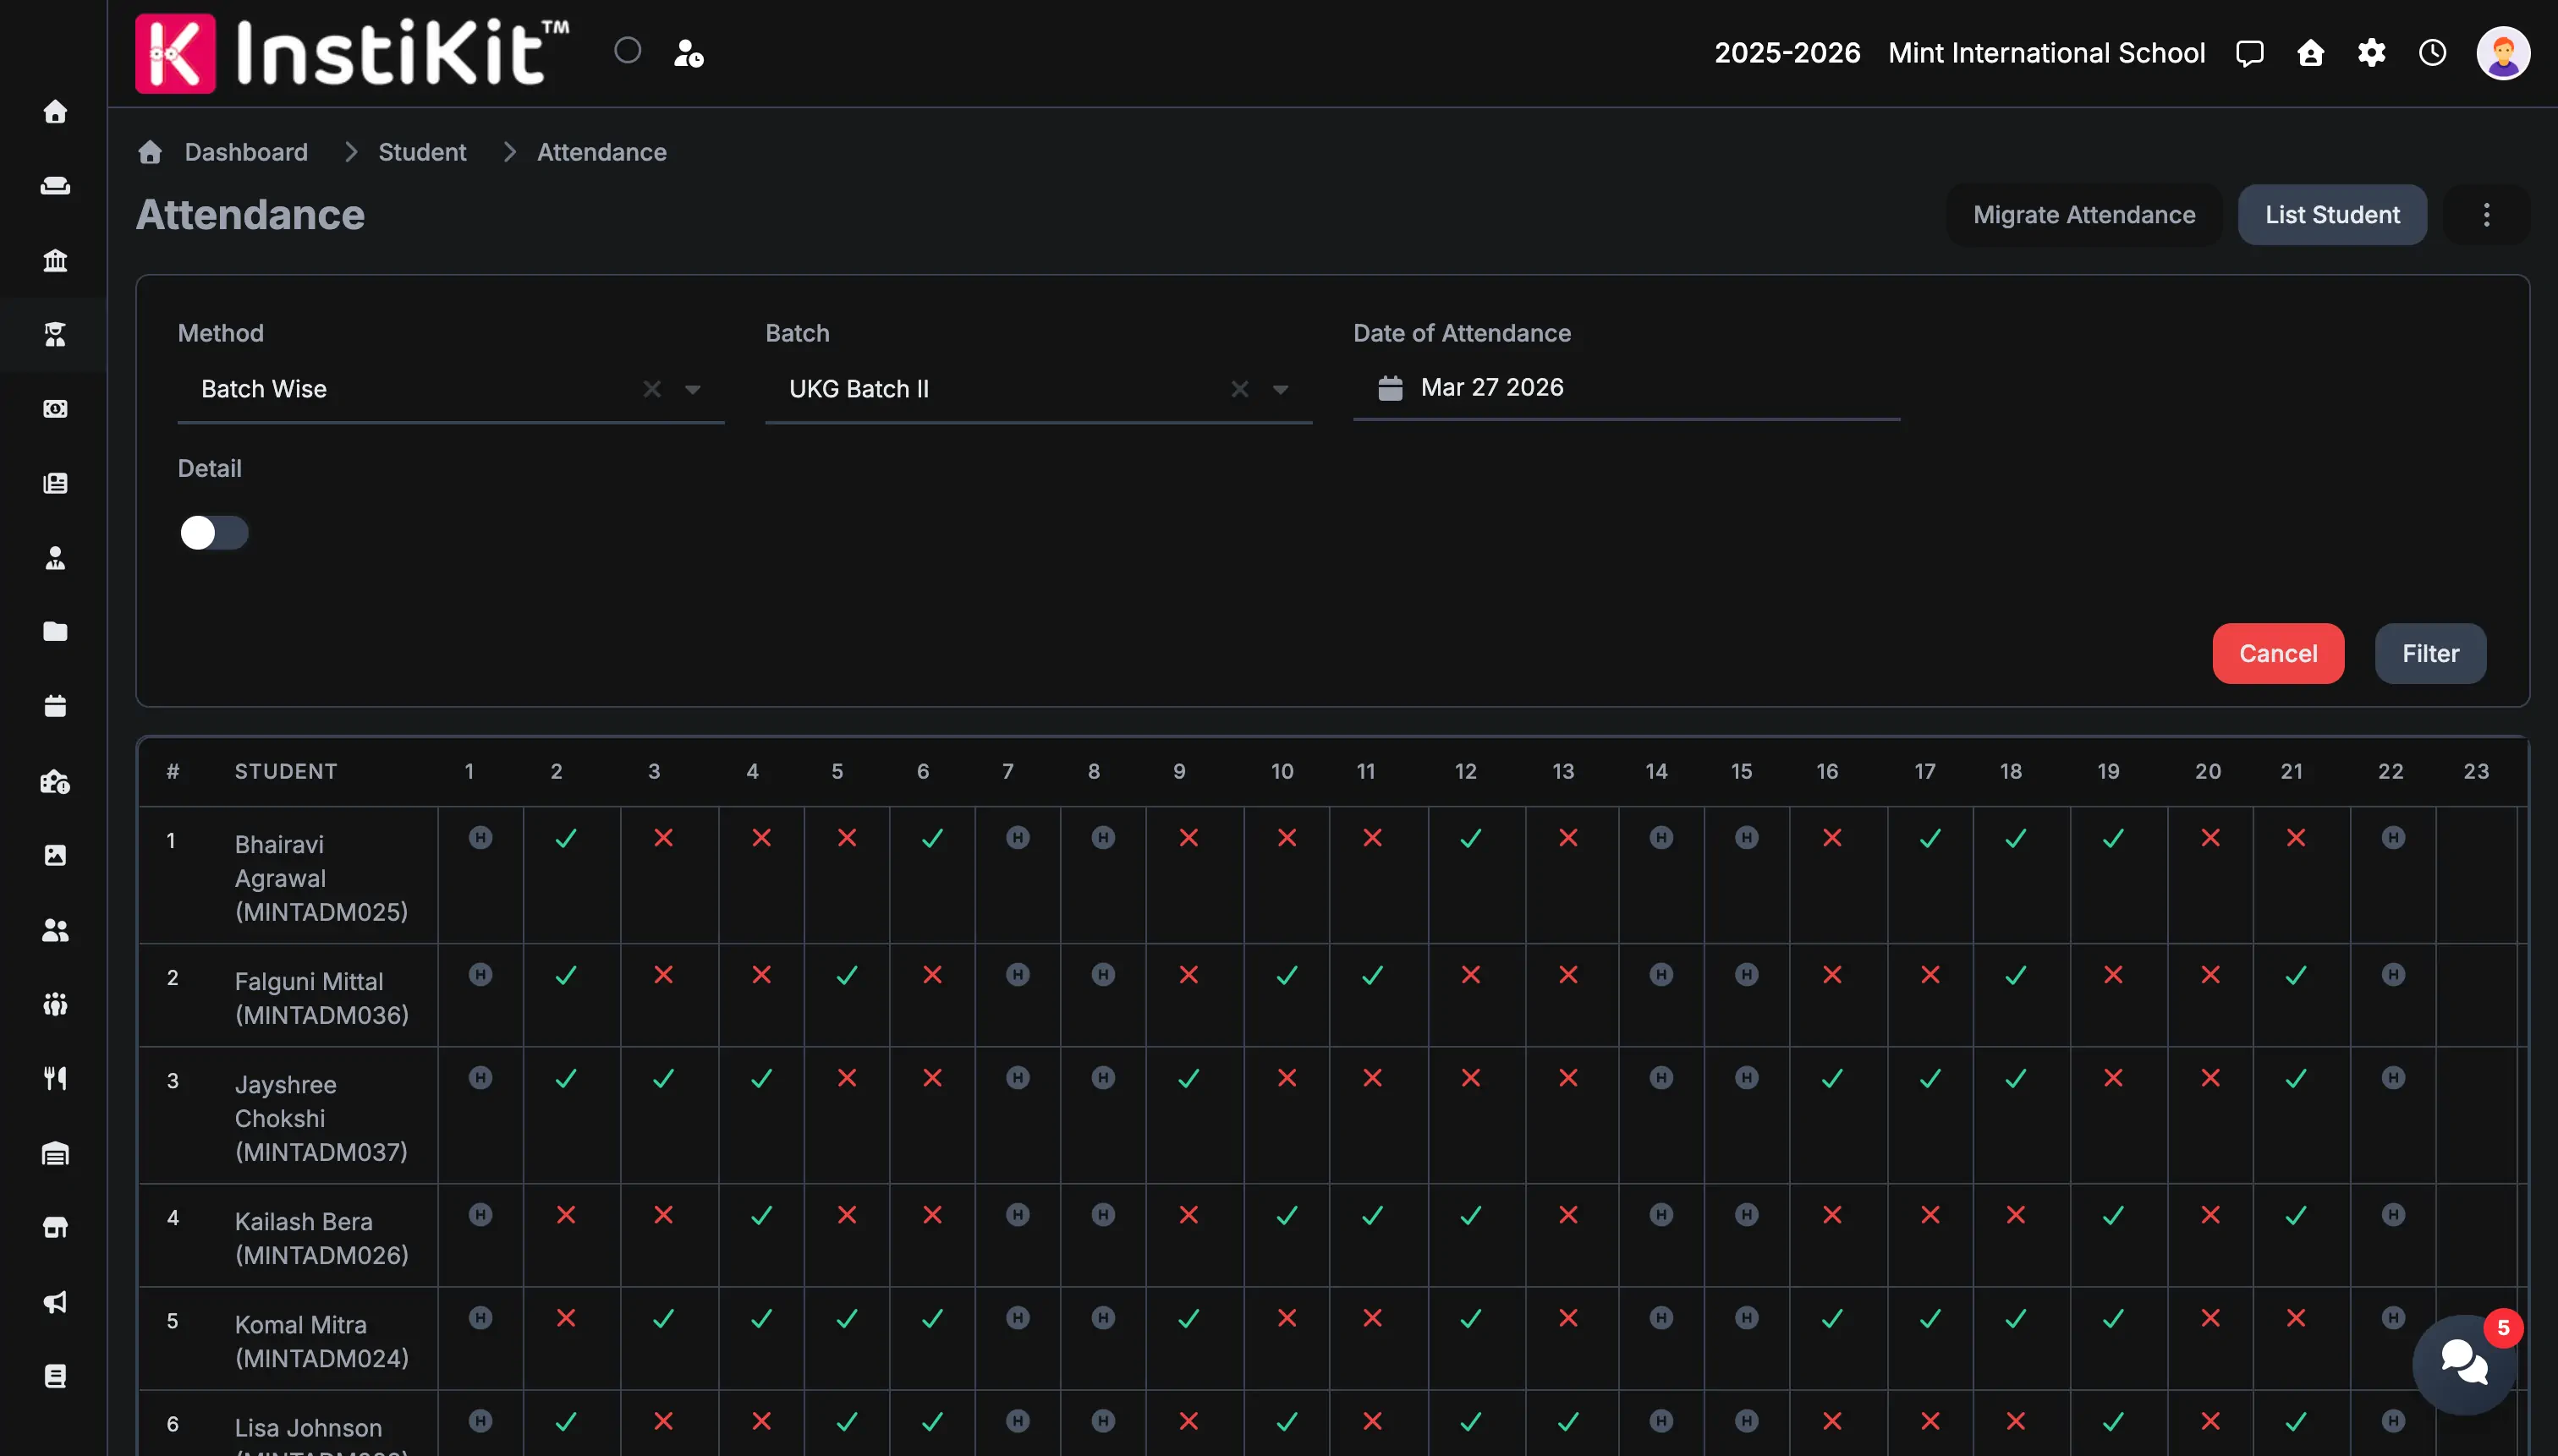
Task: Navigate to Dashboard via the breadcrumb
Action: point(245,152)
